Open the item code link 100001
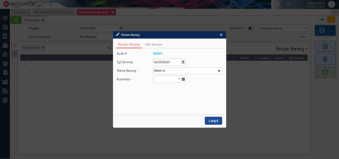The width and height of the screenshot is (339, 159). (157, 53)
